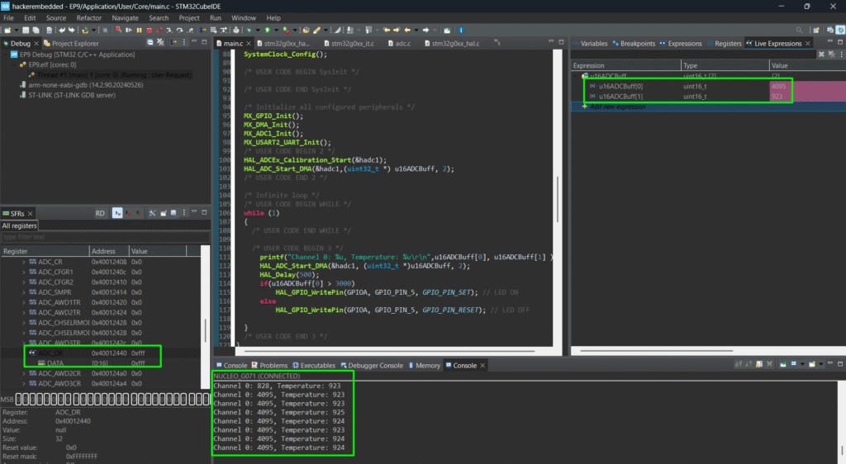Click Remove All Expressions double-X icon
This screenshot has height=464, width=846.
point(832,54)
